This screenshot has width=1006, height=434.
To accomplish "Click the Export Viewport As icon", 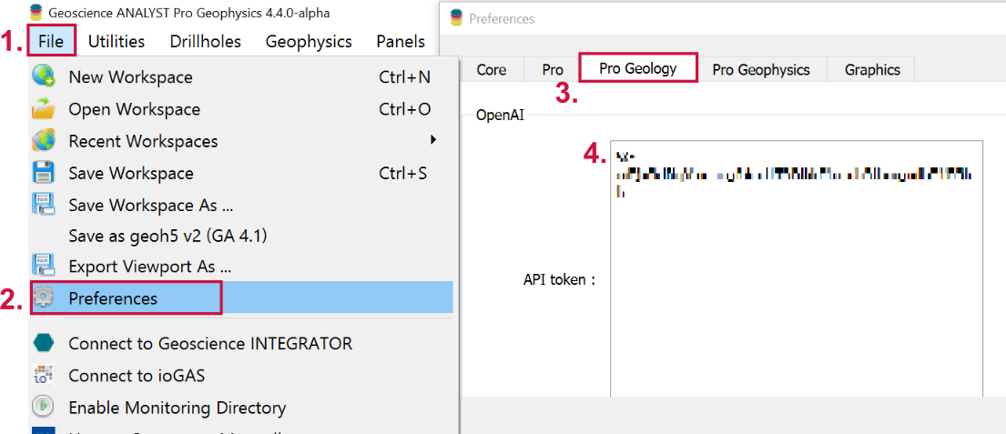I will (x=44, y=266).
